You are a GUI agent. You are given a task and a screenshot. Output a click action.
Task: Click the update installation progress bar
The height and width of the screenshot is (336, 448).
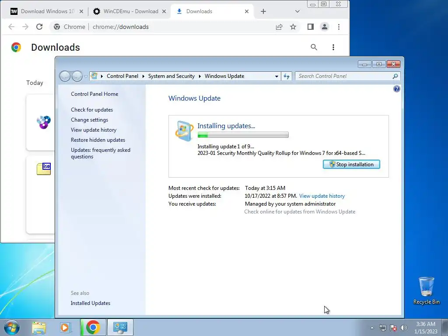pyautogui.click(x=243, y=135)
